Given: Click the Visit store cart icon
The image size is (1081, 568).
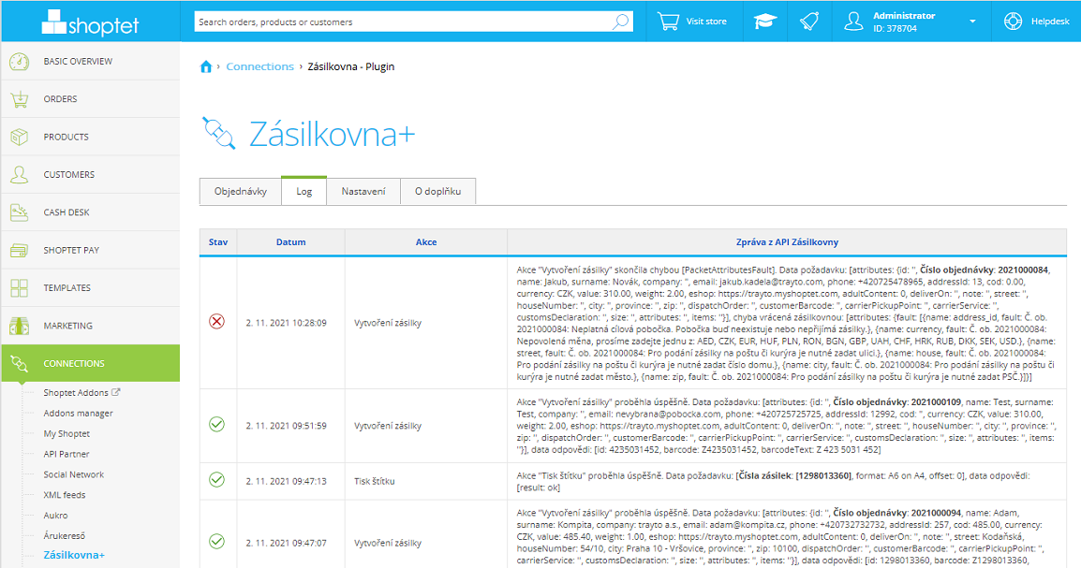Looking at the screenshot, I should click(668, 22).
